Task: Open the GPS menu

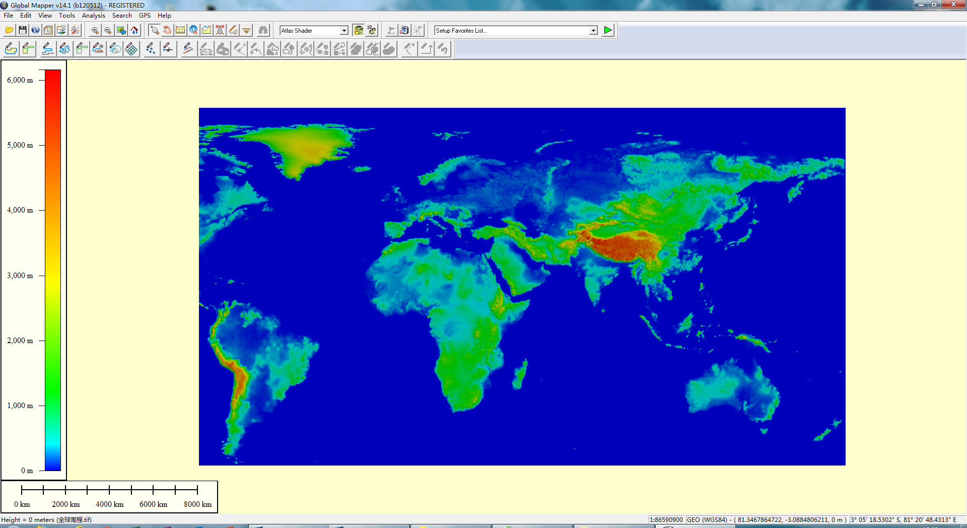Action: click(145, 16)
